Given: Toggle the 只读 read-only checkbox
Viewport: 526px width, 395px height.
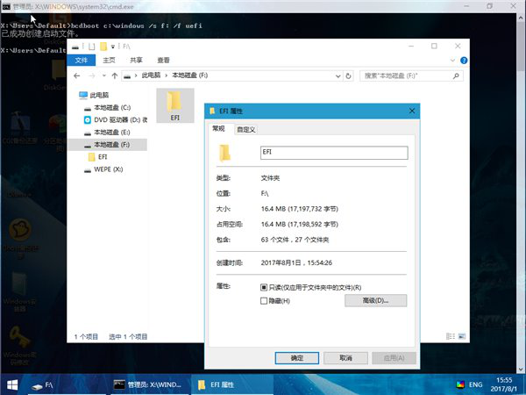Looking at the screenshot, I should [x=265, y=287].
